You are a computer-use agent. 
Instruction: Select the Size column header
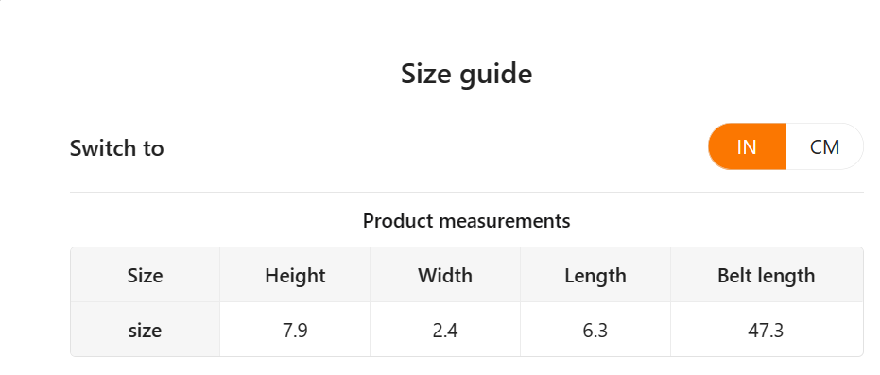(145, 275)
